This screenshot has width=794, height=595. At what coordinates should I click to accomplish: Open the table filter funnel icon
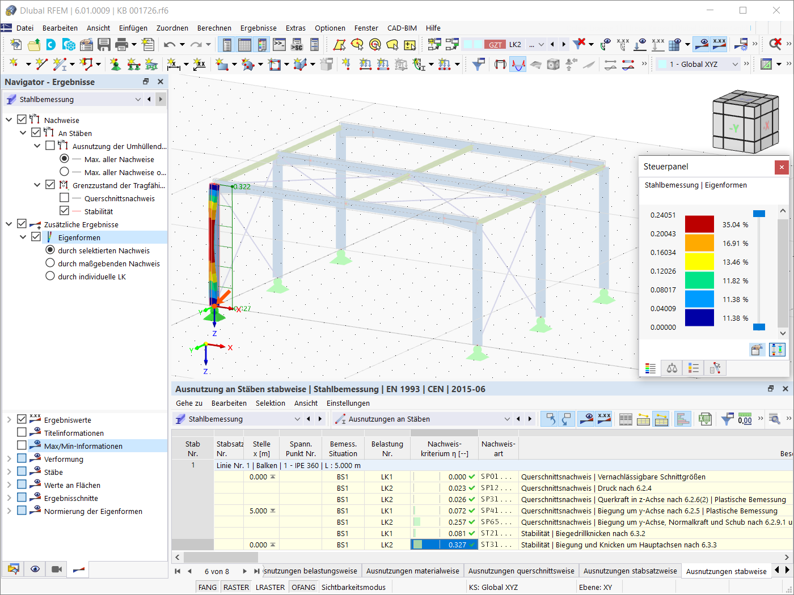click(x=727, y=419)
